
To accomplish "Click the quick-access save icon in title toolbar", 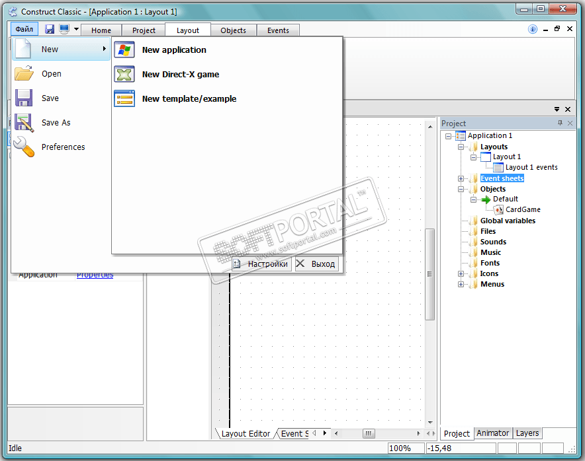I will [50, 29].
